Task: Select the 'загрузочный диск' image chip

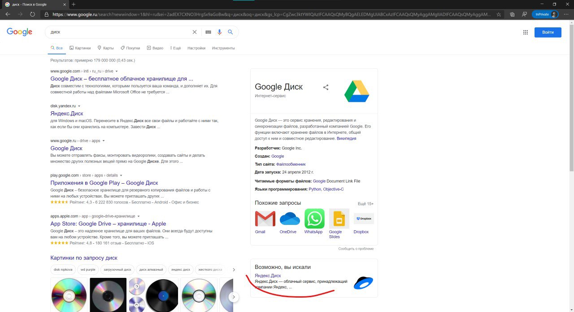Action: (x=117, y=270)
